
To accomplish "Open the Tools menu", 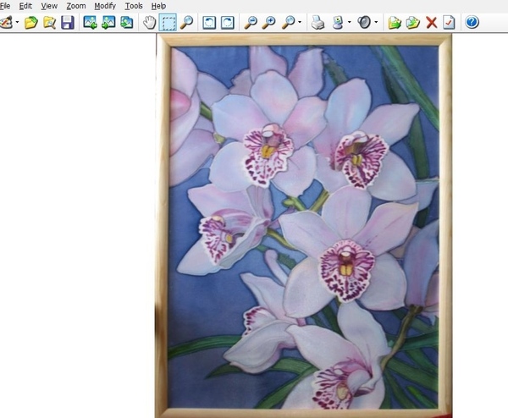I will tap(134, 6).
